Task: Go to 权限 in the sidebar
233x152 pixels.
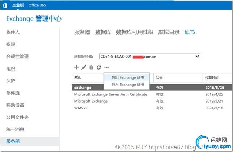Action: coord(11,44)
